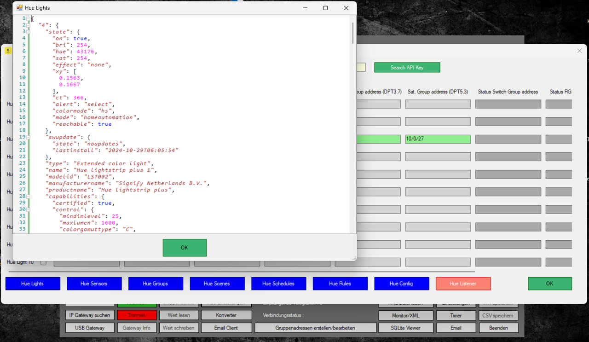Click the Hue Lights window title icon
Viewport: 589px width, 342px height.
tap(19, 8)
